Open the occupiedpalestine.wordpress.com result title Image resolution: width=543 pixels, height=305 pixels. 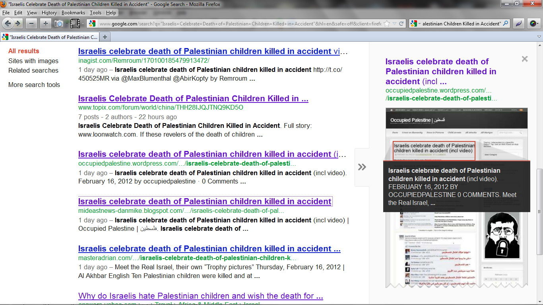pyautogui.click(x=212, y=154)
